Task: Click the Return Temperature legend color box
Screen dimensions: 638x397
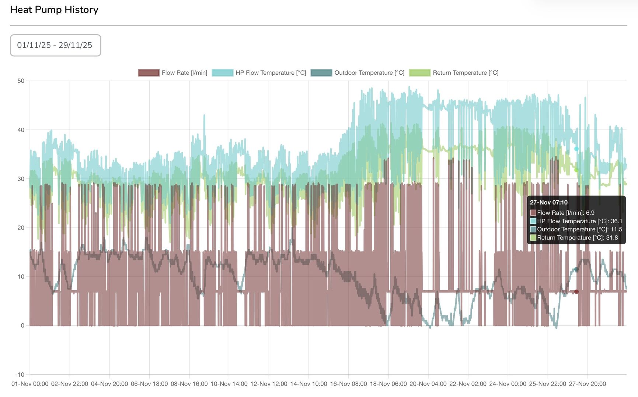Action: pyautogui.click(x=419, y=73)
